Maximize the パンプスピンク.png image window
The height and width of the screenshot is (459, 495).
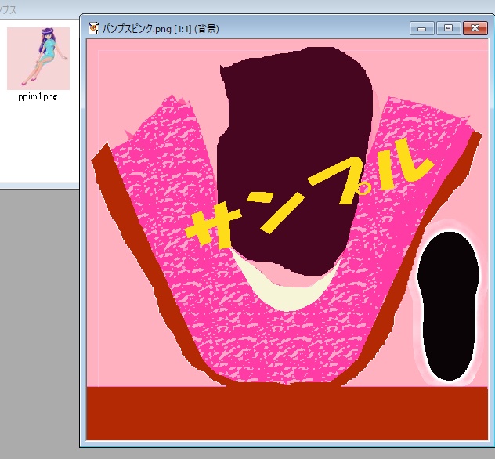[448, 28]
